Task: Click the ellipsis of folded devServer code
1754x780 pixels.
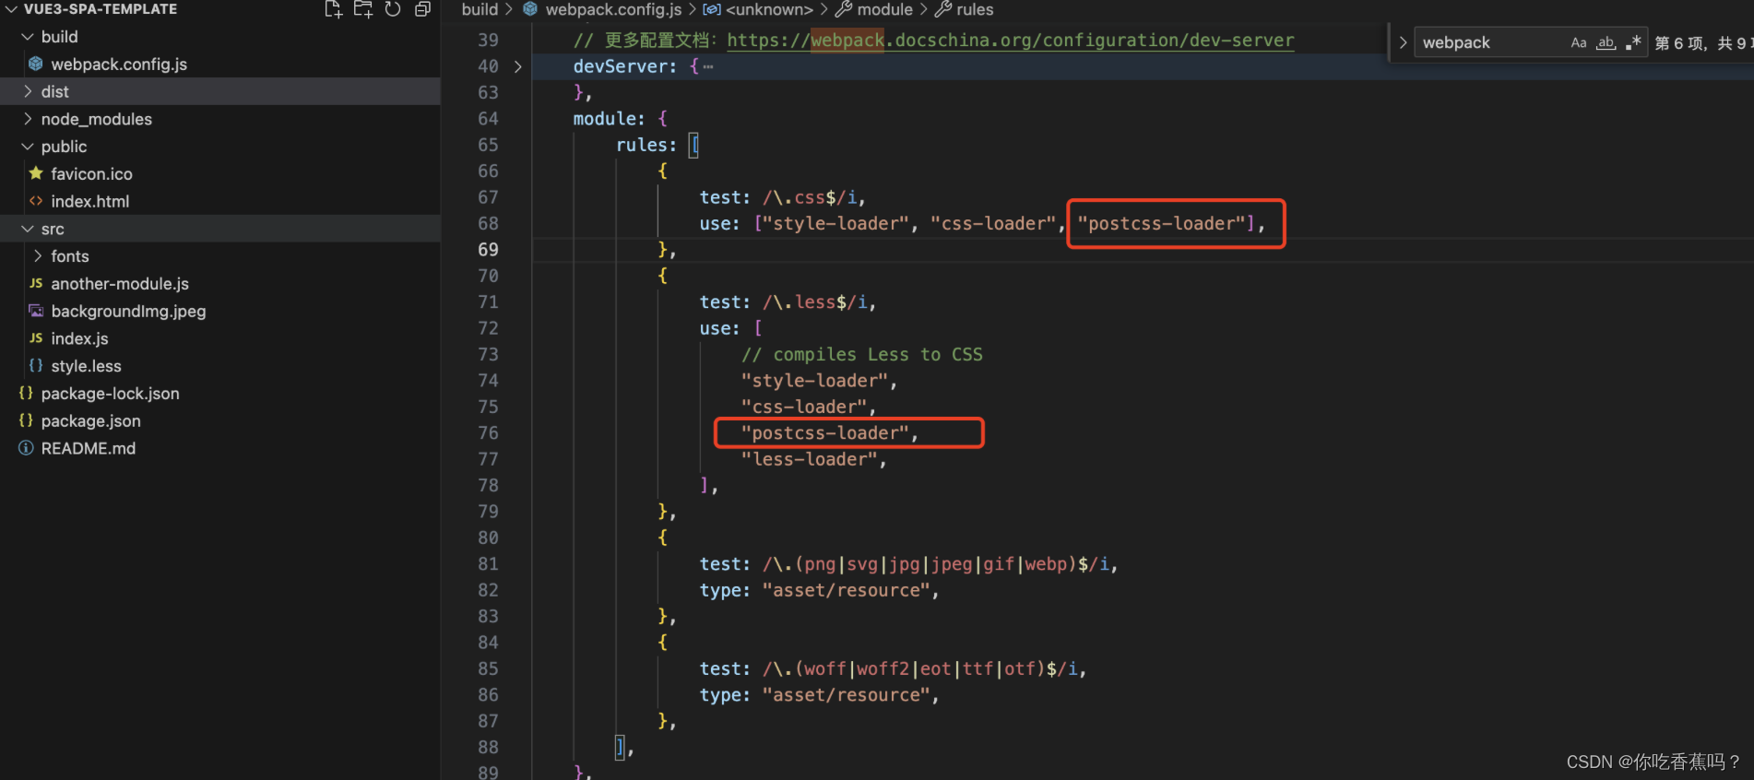Action: point(708,66)
